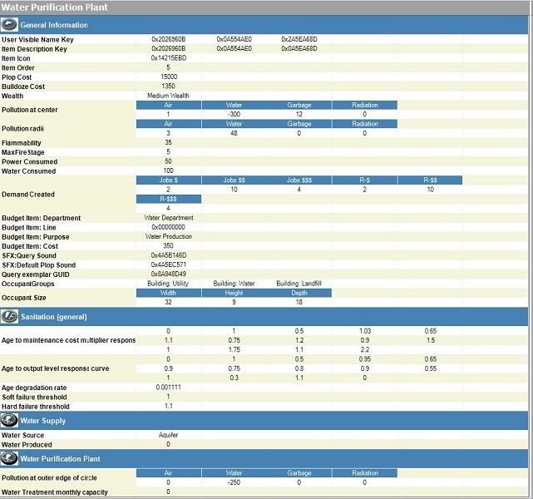533x499 pixels.
Task: Click the Query exemplar GUID value
Action: [x=168, y=274]
